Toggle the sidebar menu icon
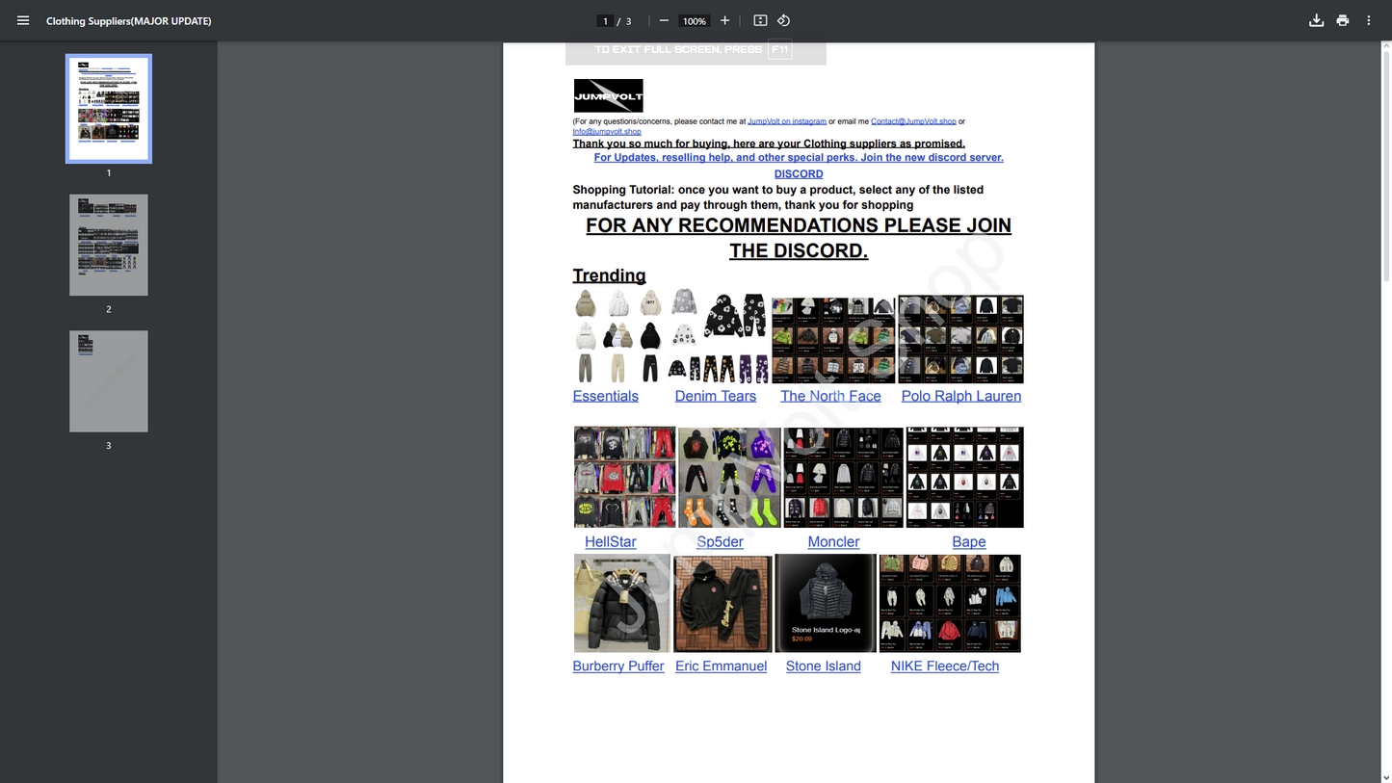1392x783 pixels. coord(23,20)
